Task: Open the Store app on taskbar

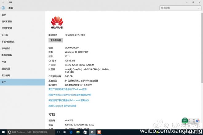Action: click(x=85, y=132)
